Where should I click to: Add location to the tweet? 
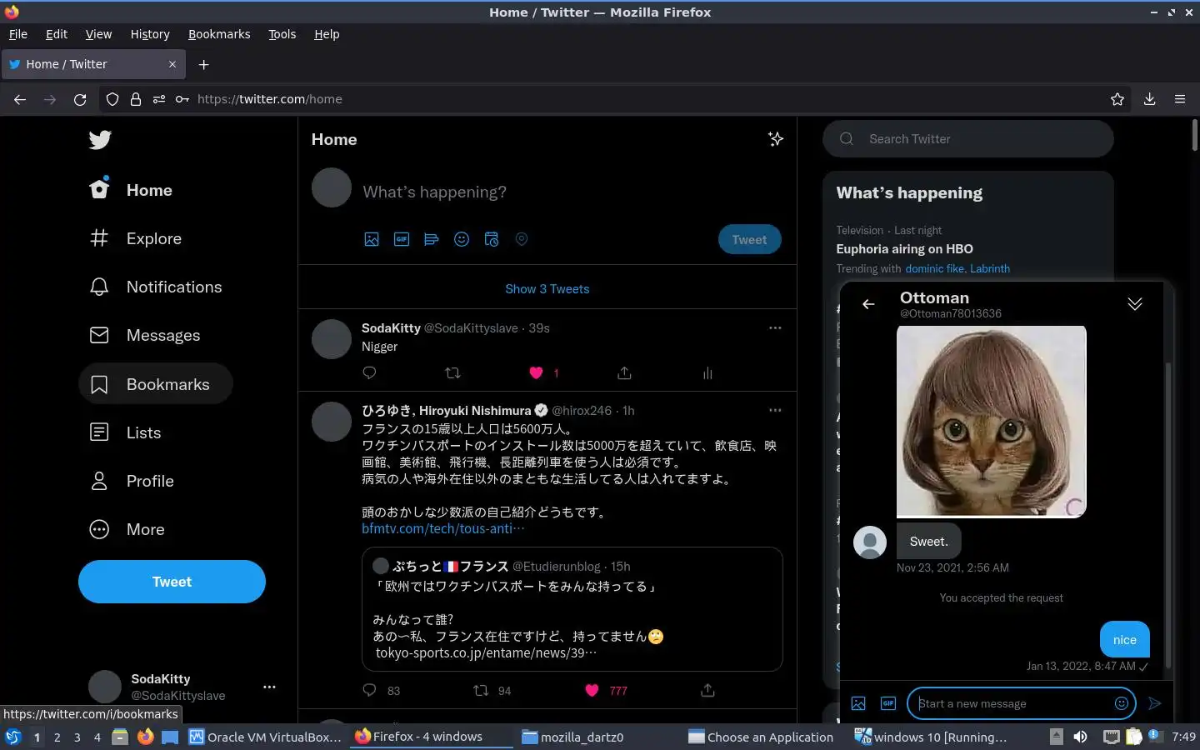click(x=522, y=239)
